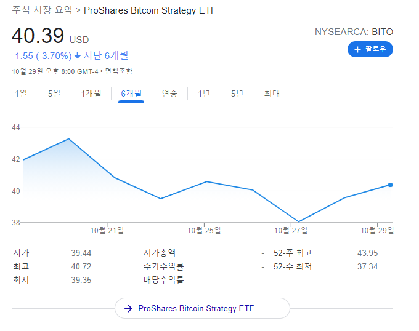Switch to the 연중 chart tab
Screen dimensions: 419x331
[169, 94]
